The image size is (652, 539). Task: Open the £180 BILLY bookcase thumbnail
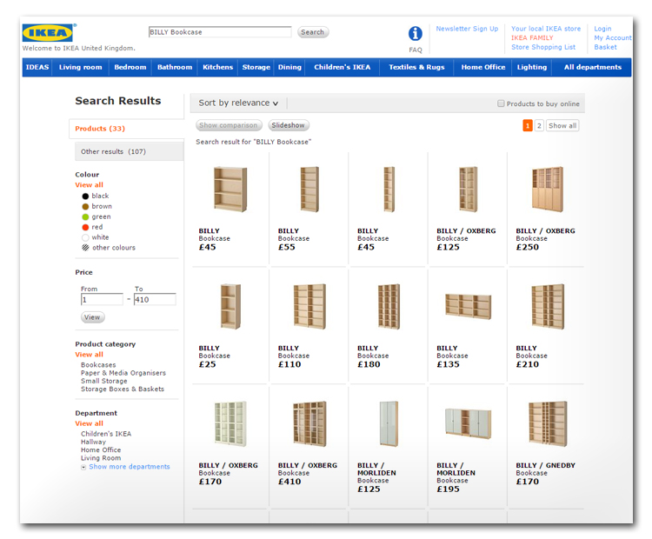coord(389,307)
